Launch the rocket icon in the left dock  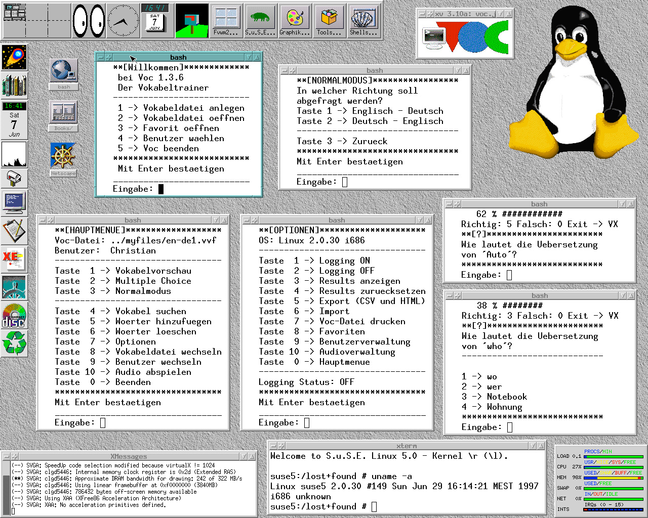pyautogui.click(x=14, y=57)
